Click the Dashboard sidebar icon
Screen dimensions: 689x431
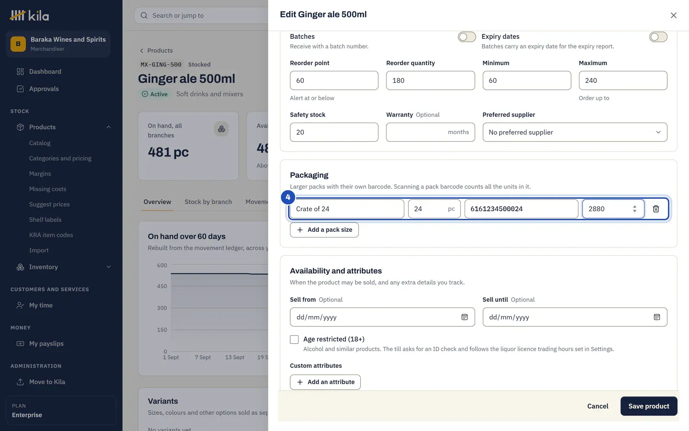20,71
